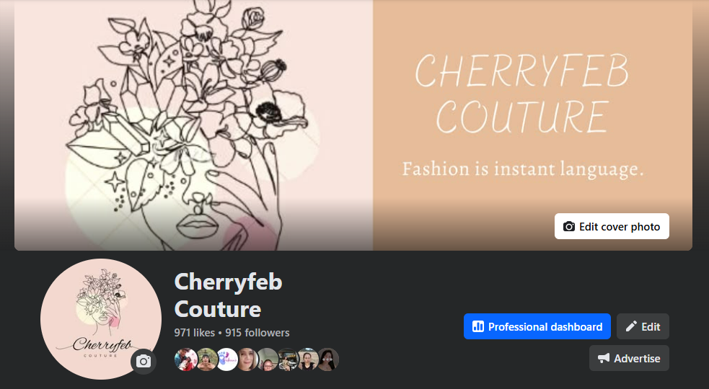
Task: Click the camera icon in Edit cover photo
Action: tap(569, 226)
